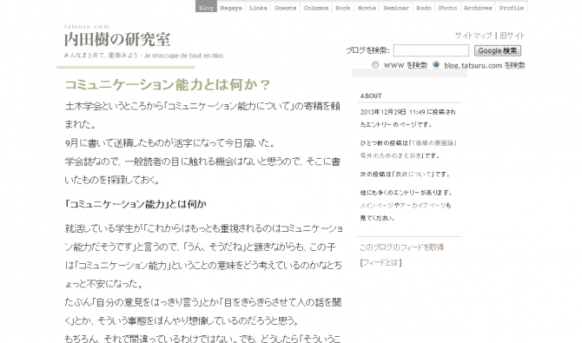Open the Movie navigation tab
Image resolution: width=582 pixels, height=343 pixels.
(x=367, y=7)
